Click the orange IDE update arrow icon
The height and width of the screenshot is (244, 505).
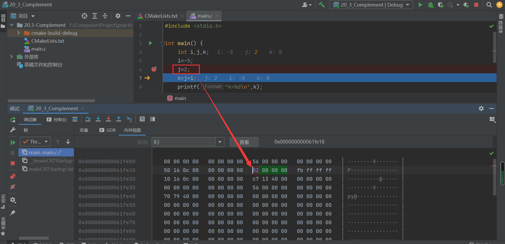[x=499, y=5]
